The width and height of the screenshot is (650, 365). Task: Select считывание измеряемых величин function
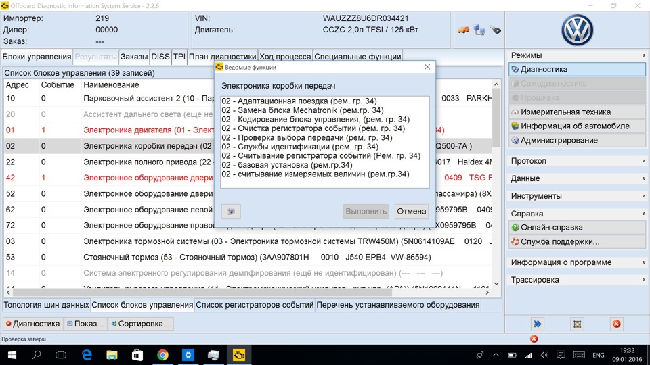316,174
